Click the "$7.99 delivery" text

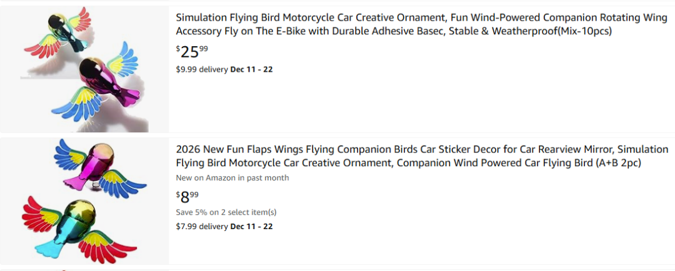pyautogui.click(x=201, y=226)
